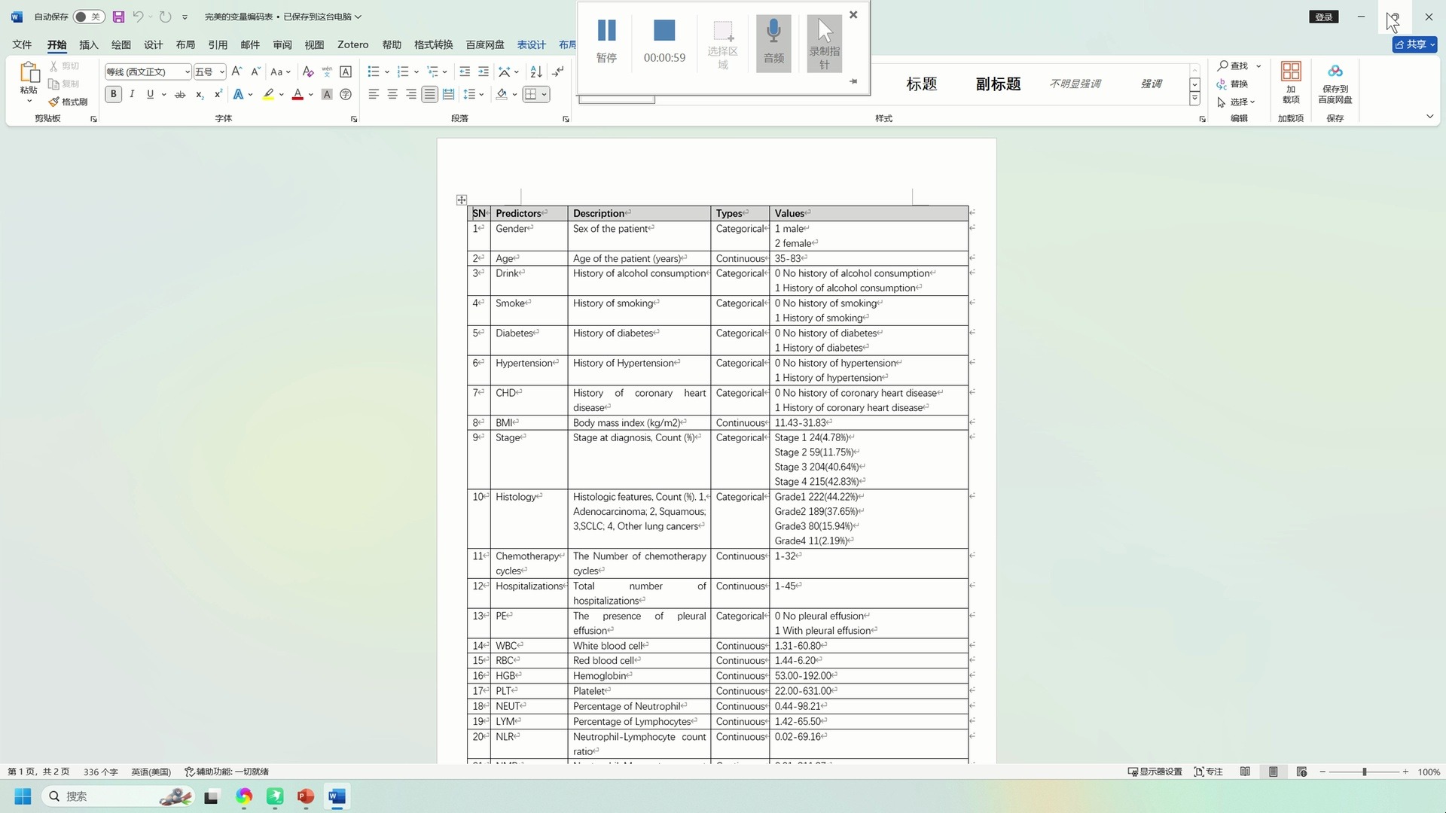The width and height of the screenshot is (1446, 813).
Task: Expand bullet list style options
Action: (x=387, y=72)
